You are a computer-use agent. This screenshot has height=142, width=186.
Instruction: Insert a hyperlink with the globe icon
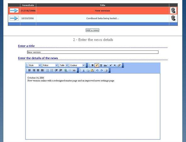tap(66, 70)
